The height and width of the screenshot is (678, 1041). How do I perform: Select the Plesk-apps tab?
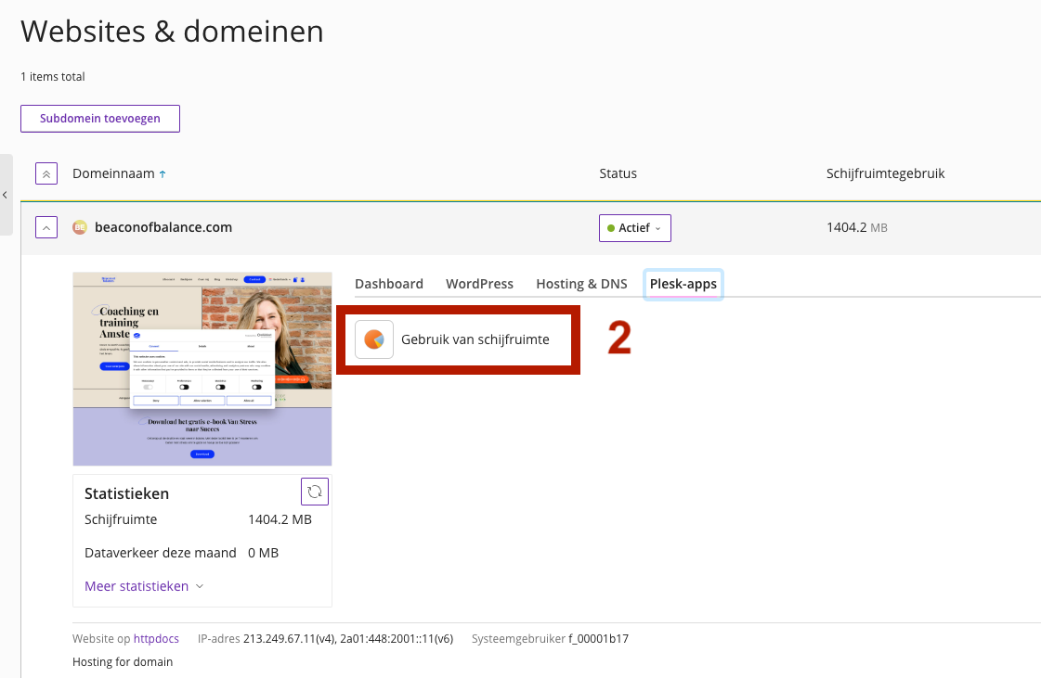pos(683,284)
